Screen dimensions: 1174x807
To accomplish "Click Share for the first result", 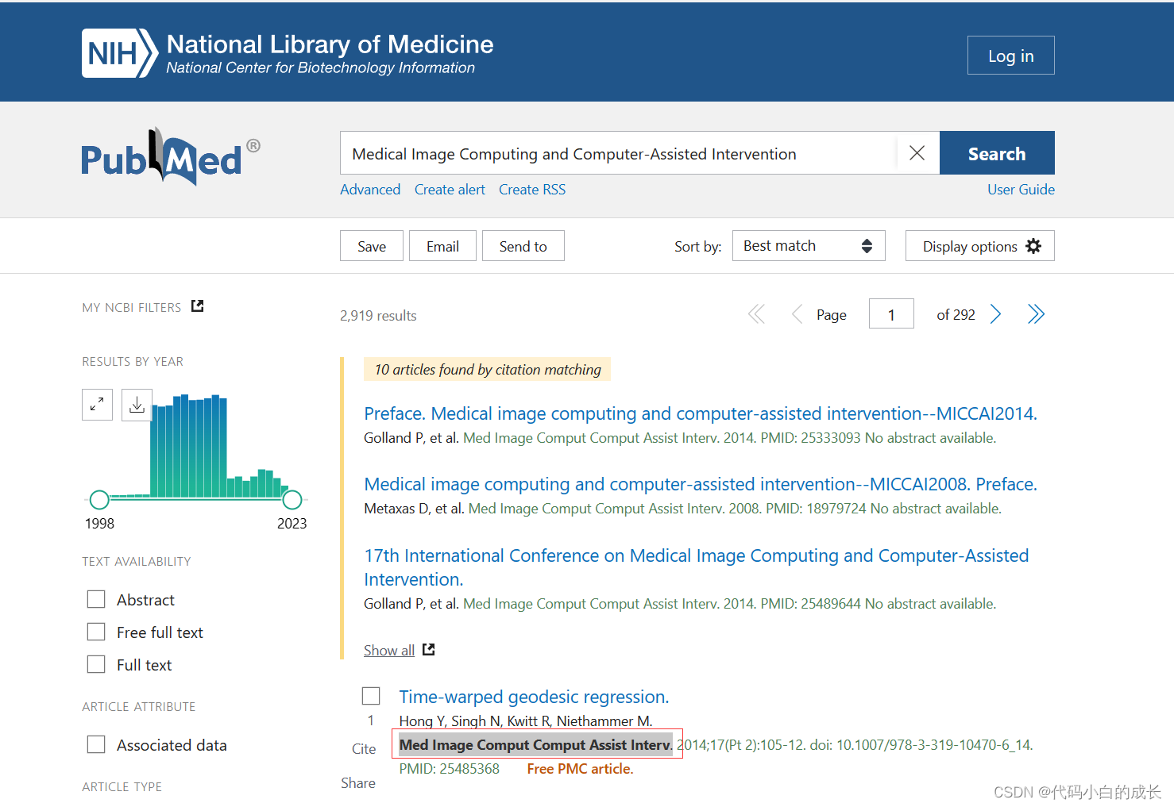I will [358, 783].
